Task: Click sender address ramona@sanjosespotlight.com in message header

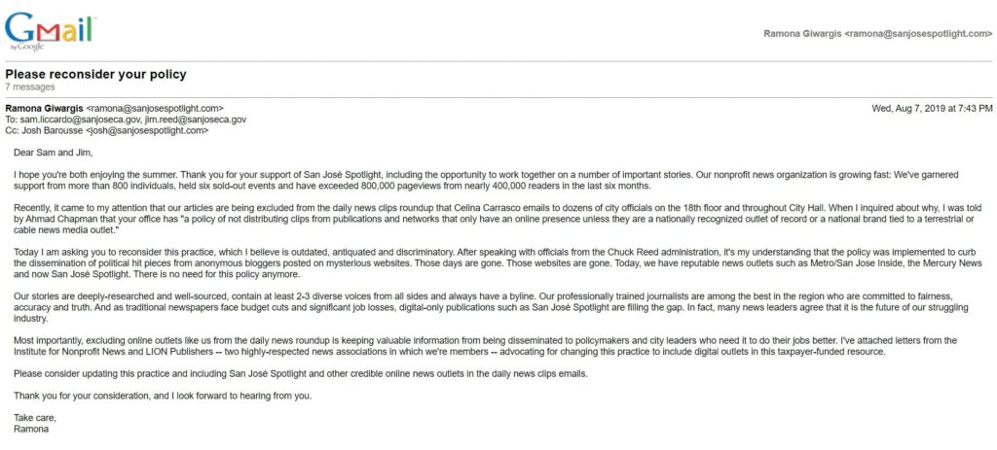Action: point(155,109)
